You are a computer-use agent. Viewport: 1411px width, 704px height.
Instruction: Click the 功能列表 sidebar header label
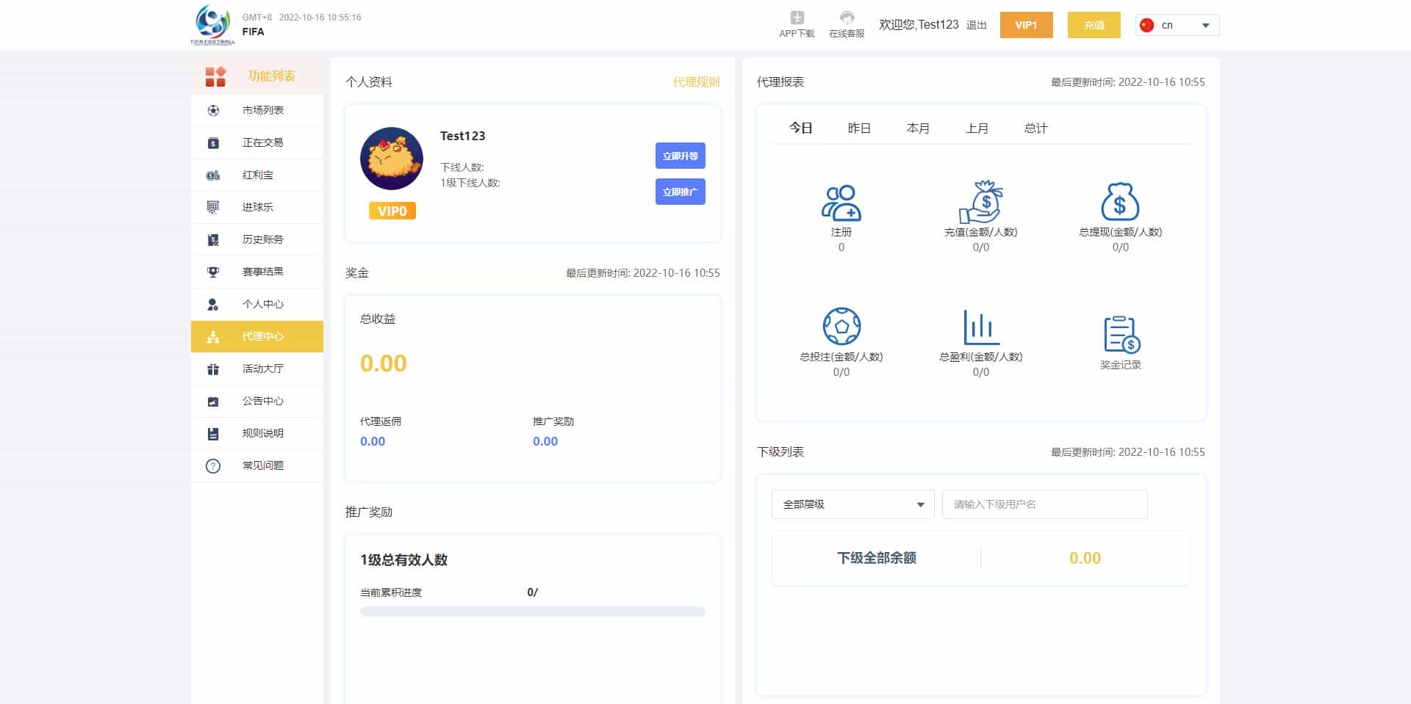[x=271, y=76]
